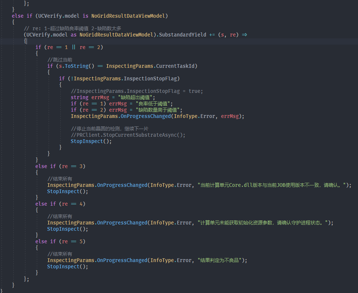Click "StopInspect" under the 结果判定为不良品 message
This screenshot has height=293, width=358.
pyautogui.click(x=63, y=266)
